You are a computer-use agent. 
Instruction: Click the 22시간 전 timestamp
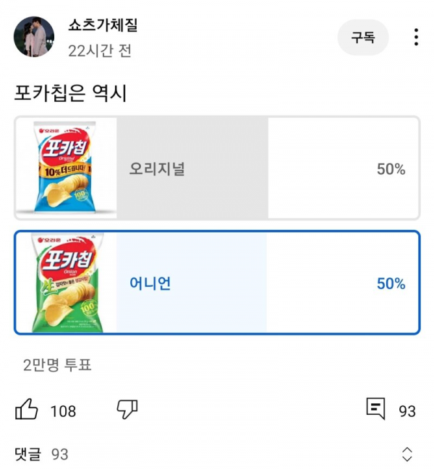[100, 51]
